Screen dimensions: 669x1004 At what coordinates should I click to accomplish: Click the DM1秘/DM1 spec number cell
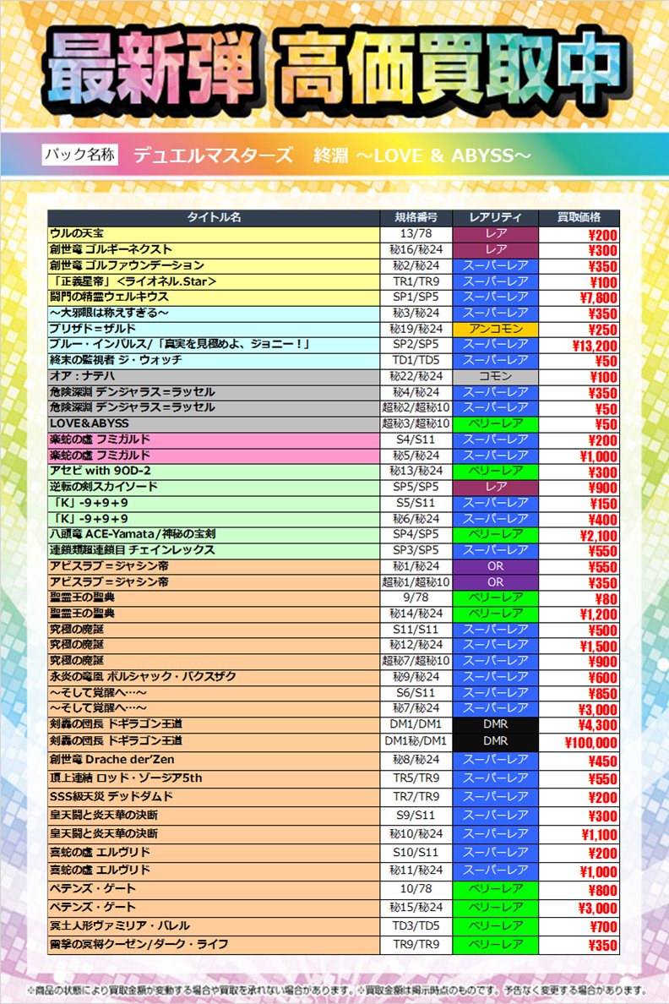[416, 742]
